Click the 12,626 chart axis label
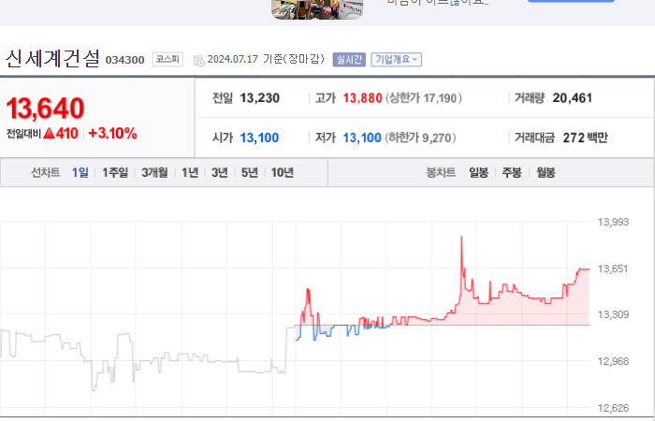Image resolution: width=655 pixels, height=421 pixels. pos(613,408)
